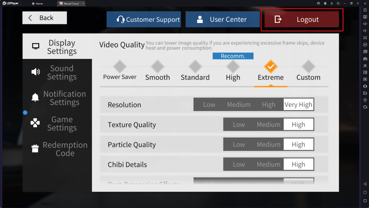Choose the Custom video quality preset
Viewport: 369px width, 208px height.
(308, 71)
